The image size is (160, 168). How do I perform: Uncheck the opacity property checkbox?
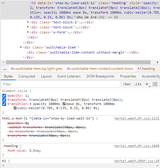[4, 96]
